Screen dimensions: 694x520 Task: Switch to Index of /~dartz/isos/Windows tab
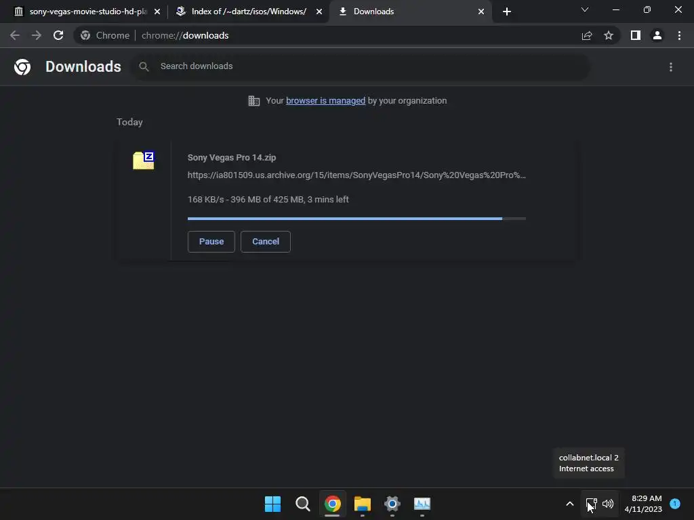[x=249, y=12]
